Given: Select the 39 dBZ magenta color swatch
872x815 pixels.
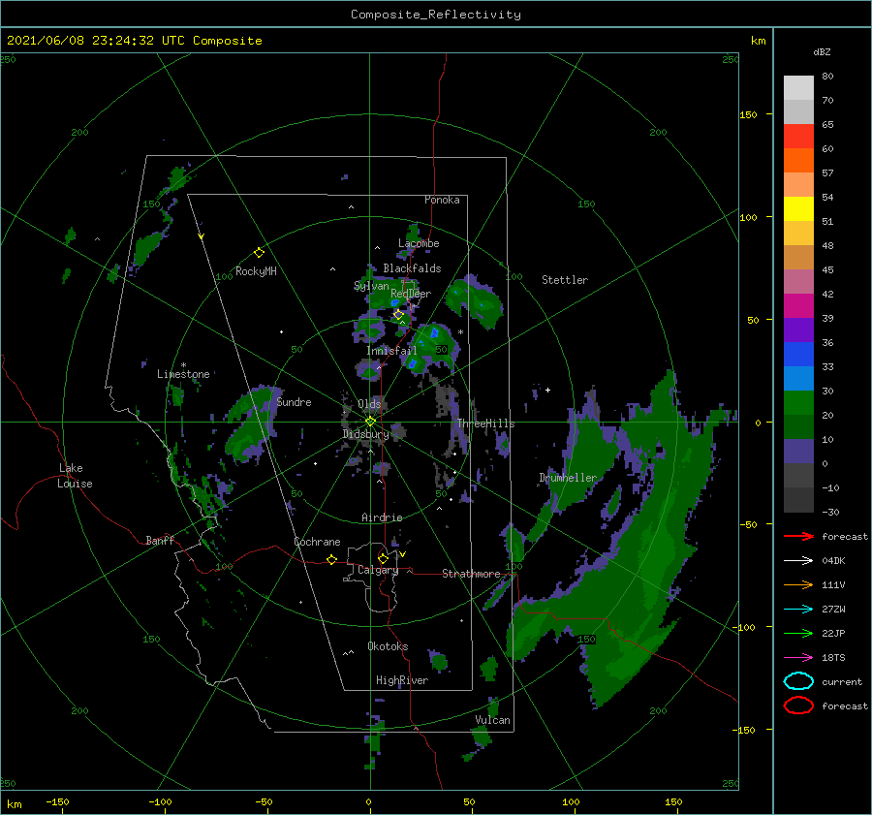Looking at the screenshot, I should point(798,305).
